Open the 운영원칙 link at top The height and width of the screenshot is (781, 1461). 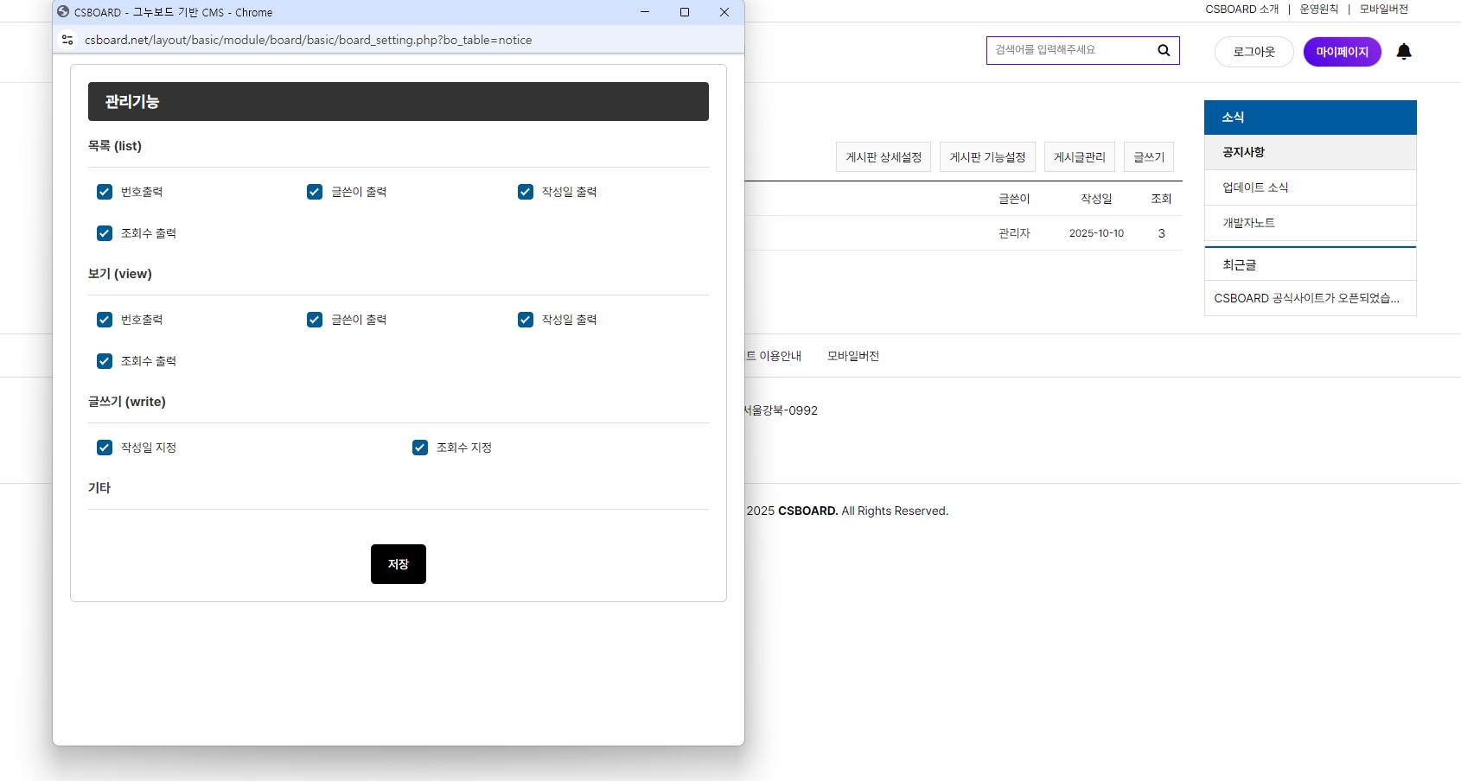[1318, 10]
